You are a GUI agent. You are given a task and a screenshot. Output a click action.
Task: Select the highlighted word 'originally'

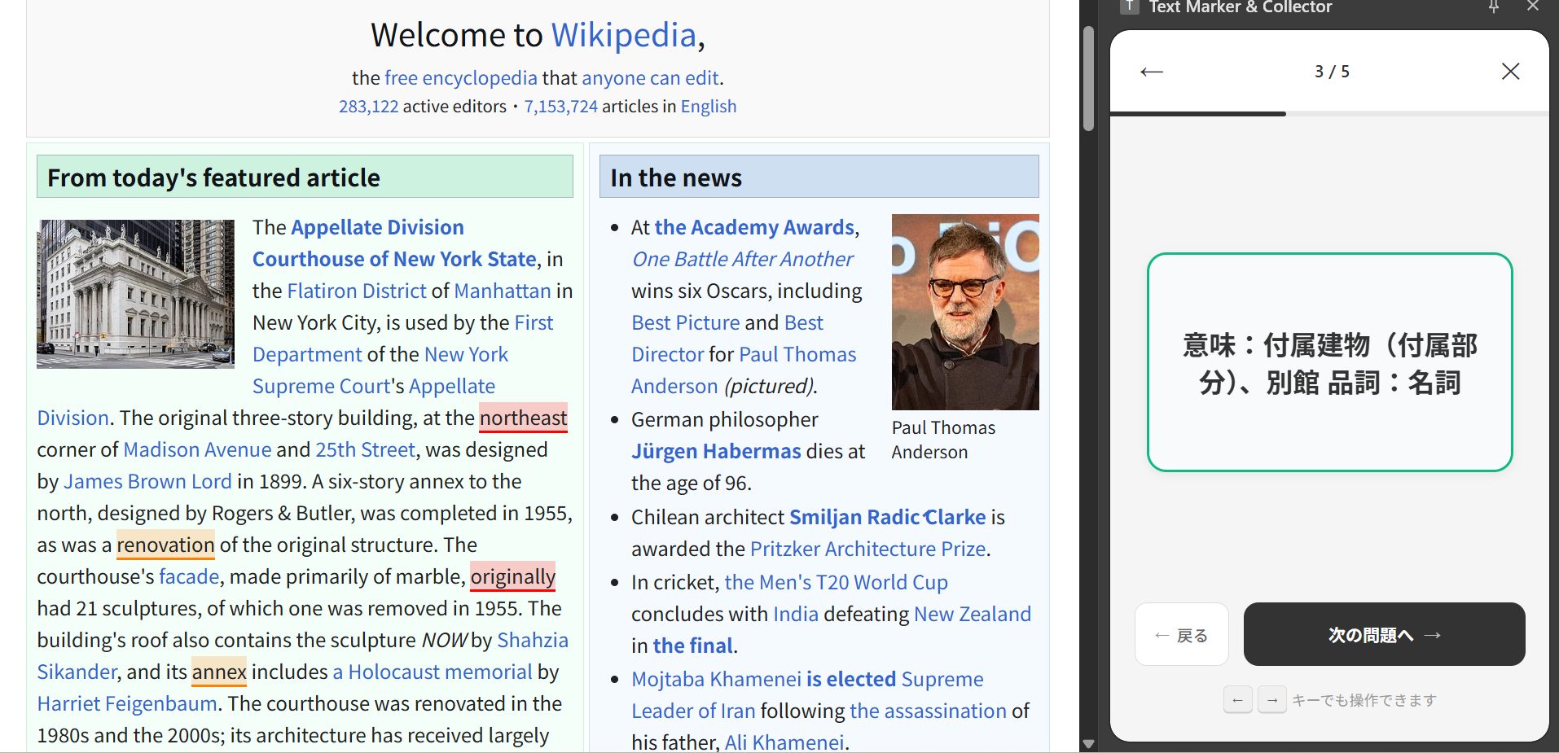pyautogui.click(x=512, y=576)
